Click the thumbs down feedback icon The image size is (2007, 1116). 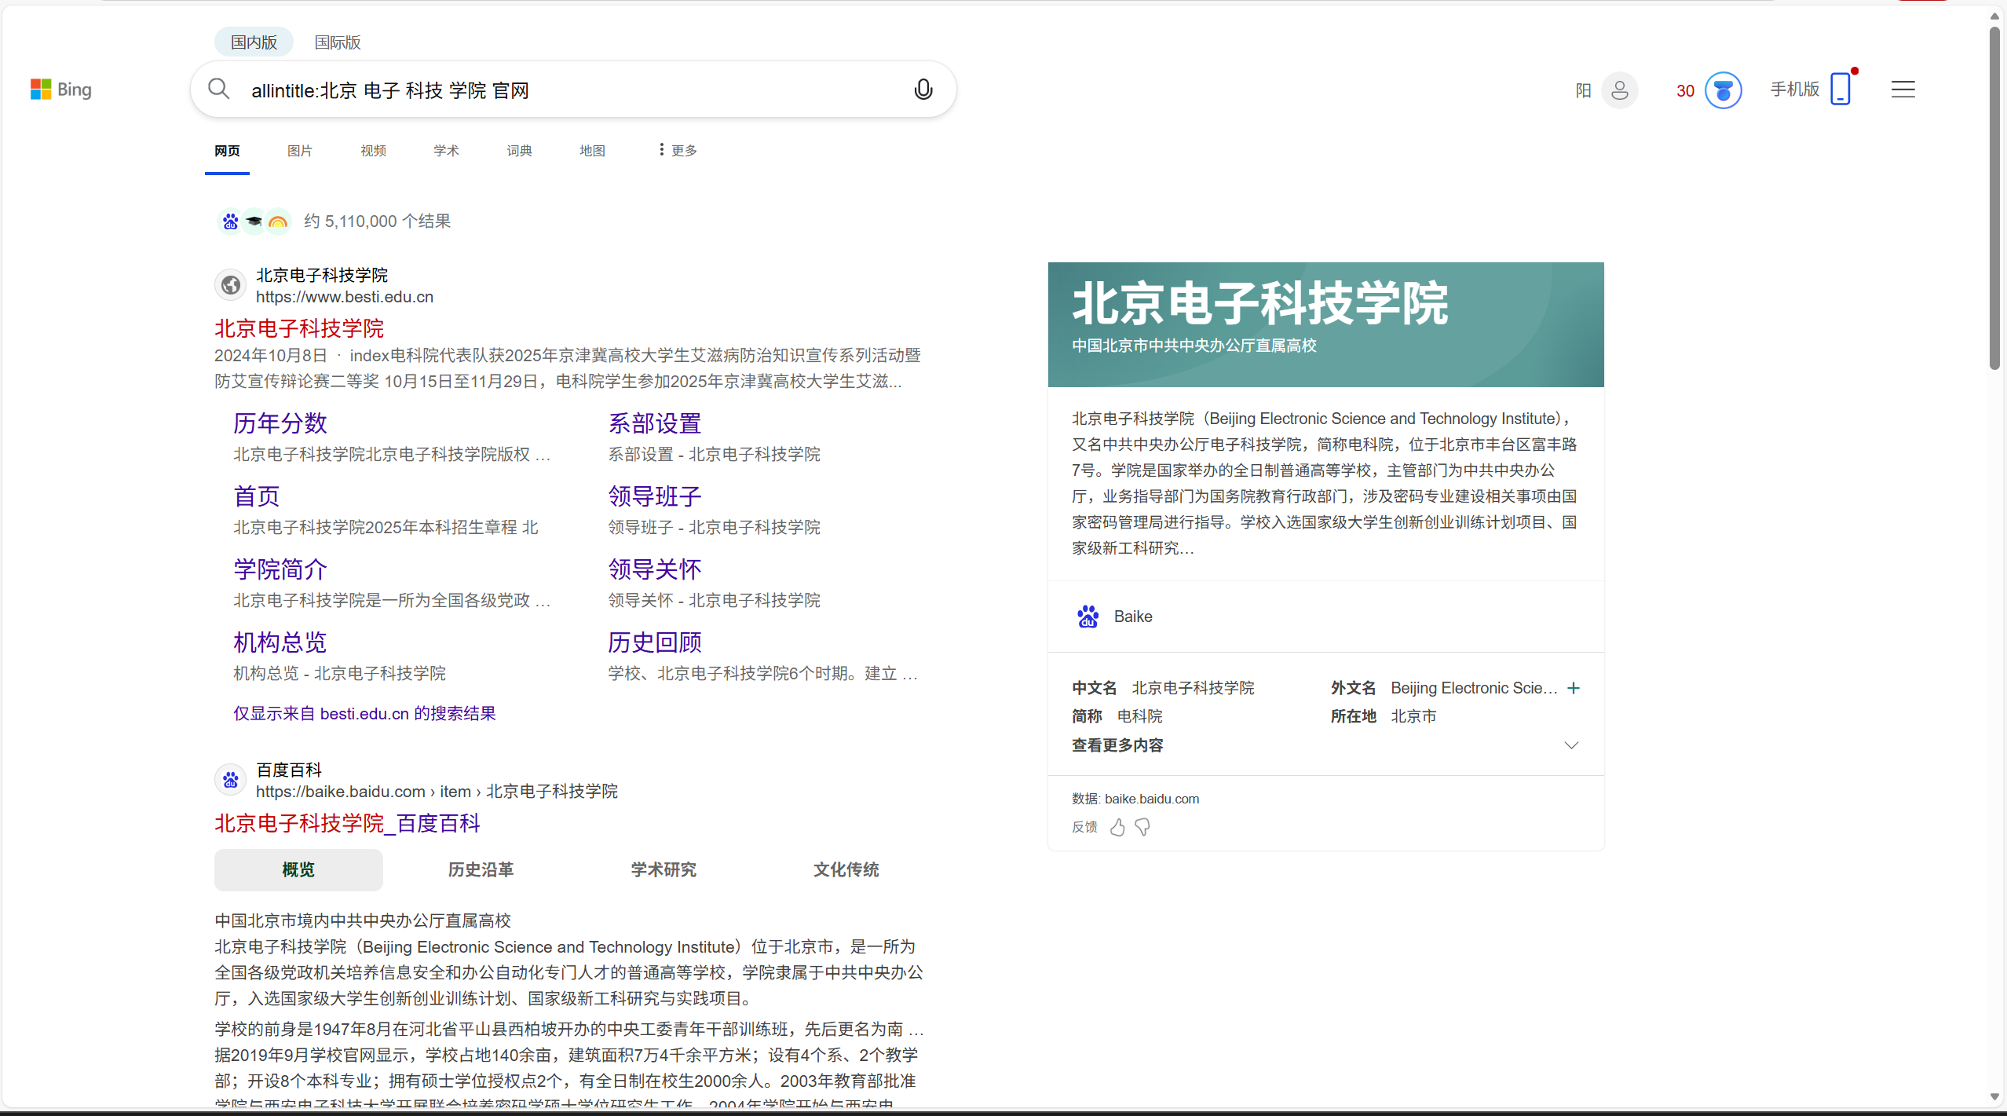click(1143, 827)
